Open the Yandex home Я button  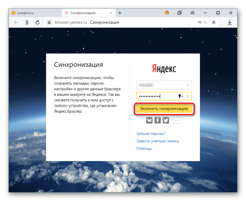27,22
